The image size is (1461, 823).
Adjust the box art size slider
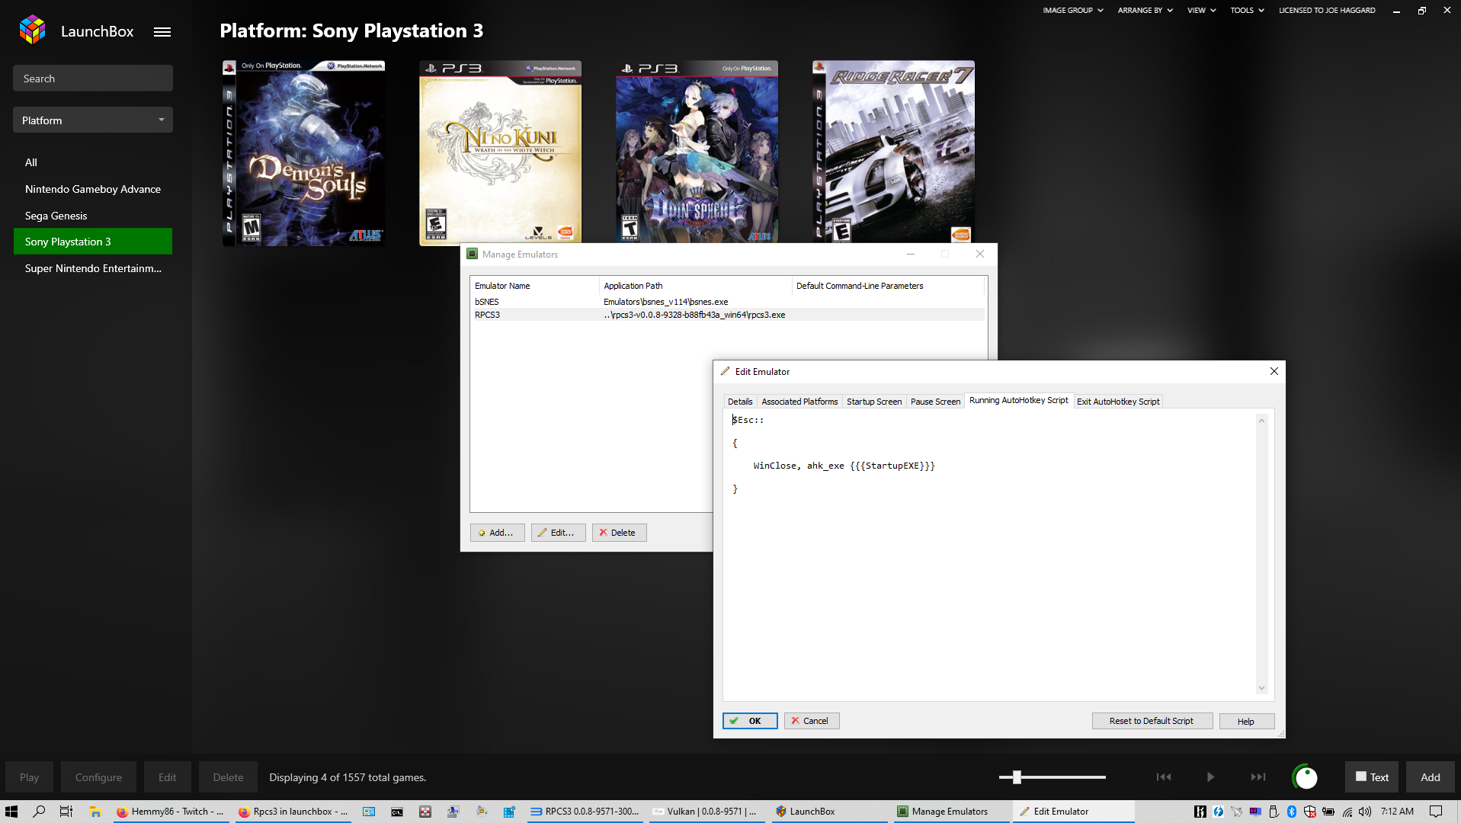tap(1017, 777)
